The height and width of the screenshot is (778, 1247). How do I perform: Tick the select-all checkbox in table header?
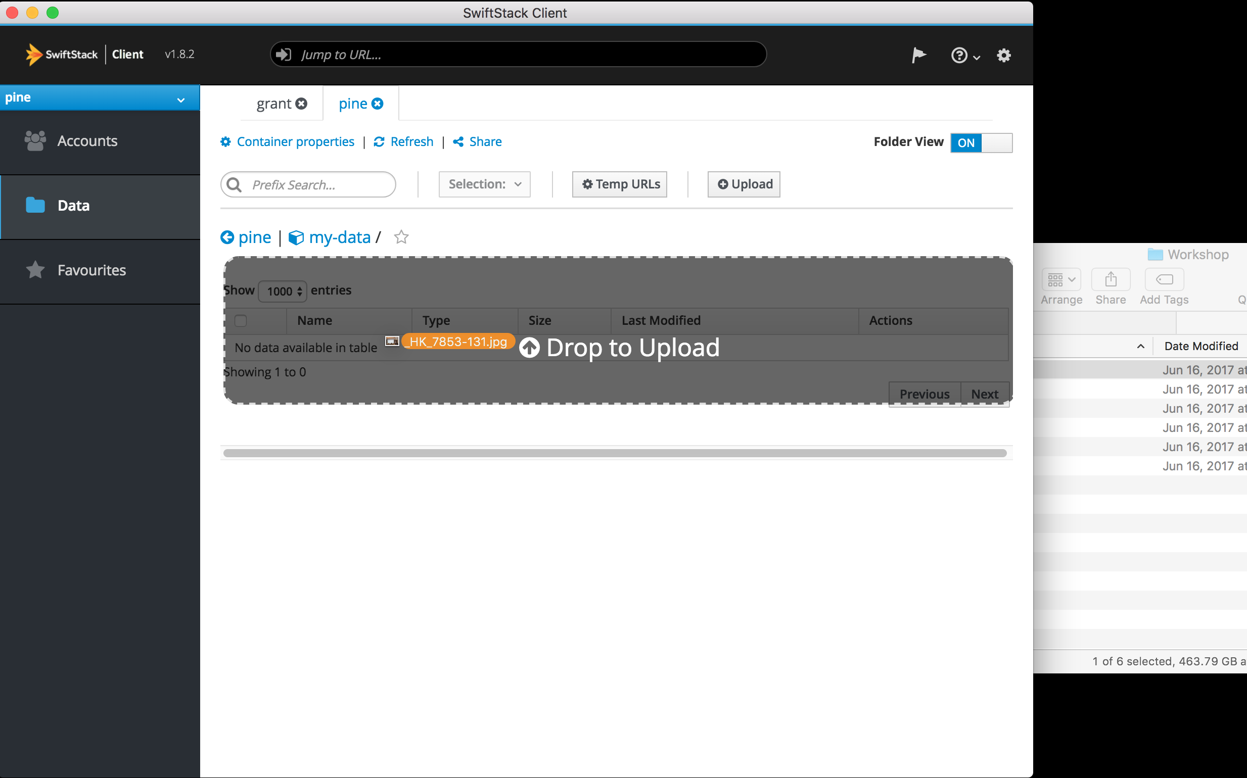241,321
